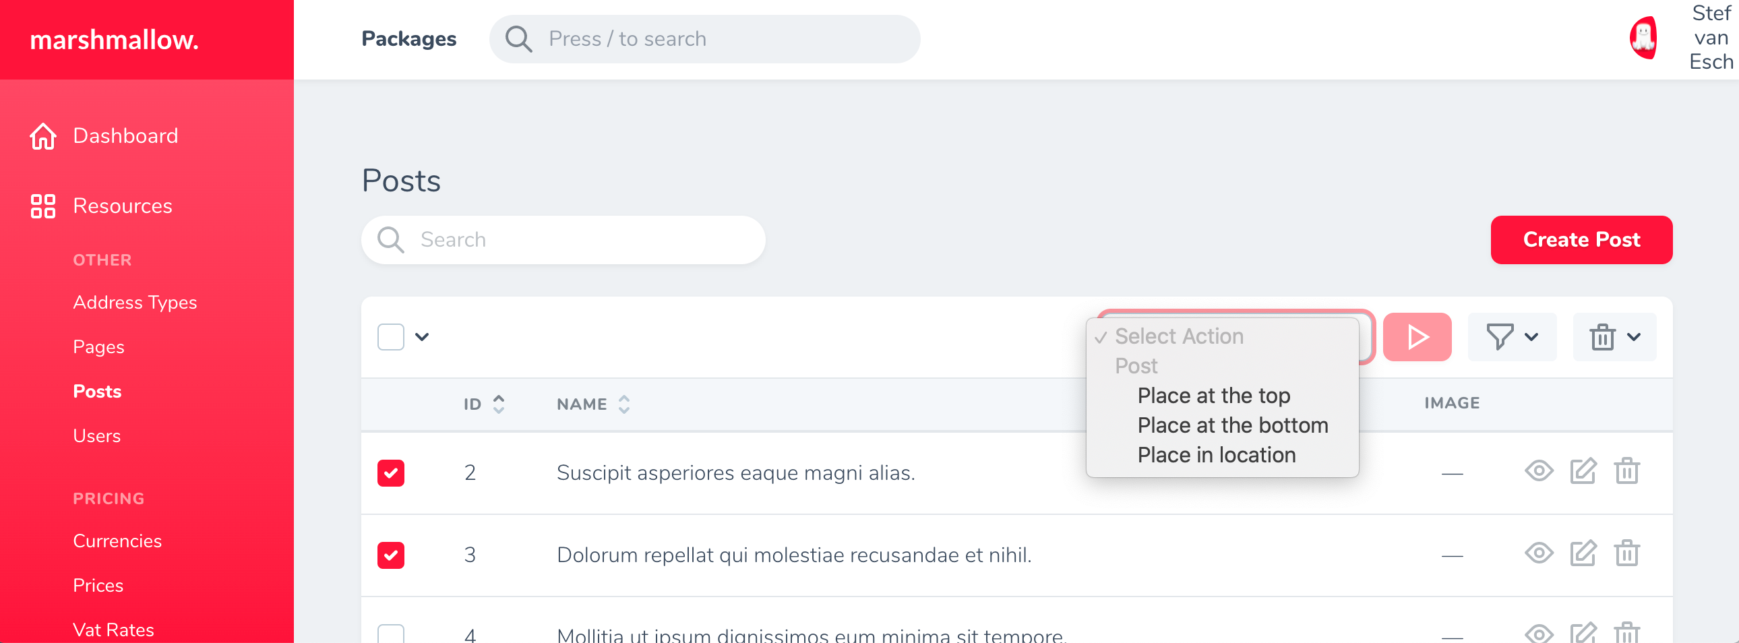Choose "Place in location" action
The width and height of the screenshot is (1739, 643).
[x=1216, y=455]
